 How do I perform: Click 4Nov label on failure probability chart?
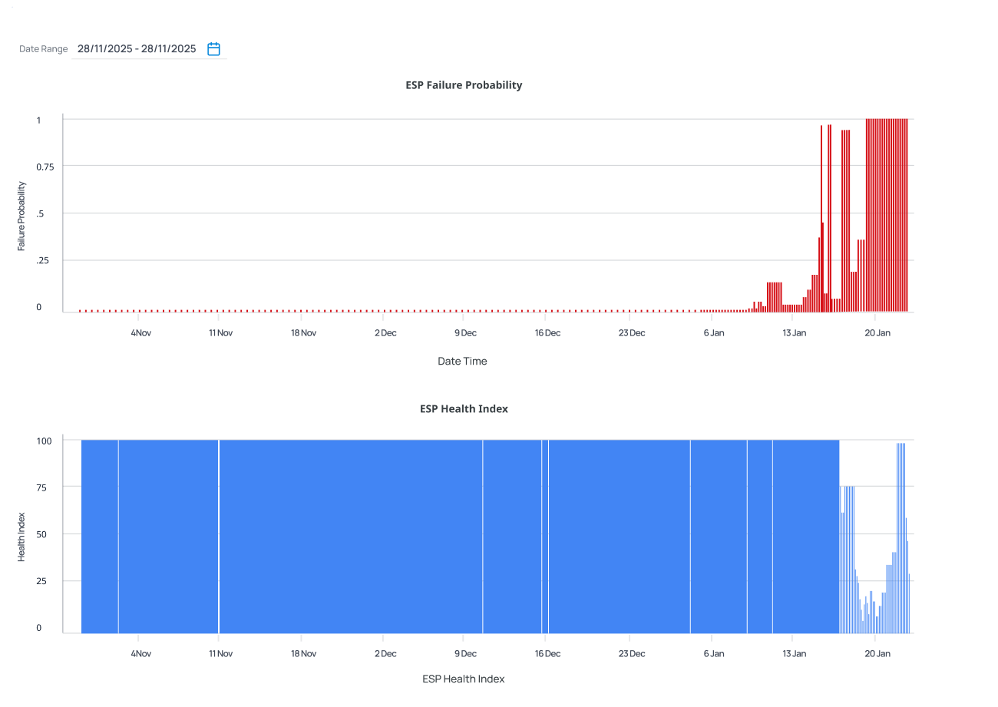pos(141,333)
